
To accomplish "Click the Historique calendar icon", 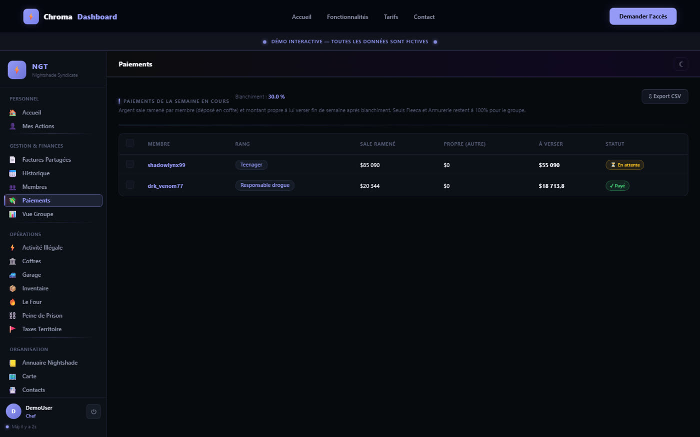I will click(12, 173).
